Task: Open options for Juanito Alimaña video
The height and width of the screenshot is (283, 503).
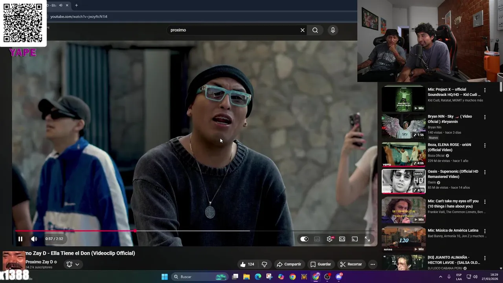Action: coord(485,258)
